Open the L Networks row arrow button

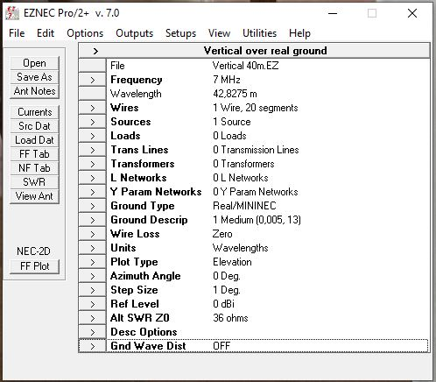[x=92, y=178]
